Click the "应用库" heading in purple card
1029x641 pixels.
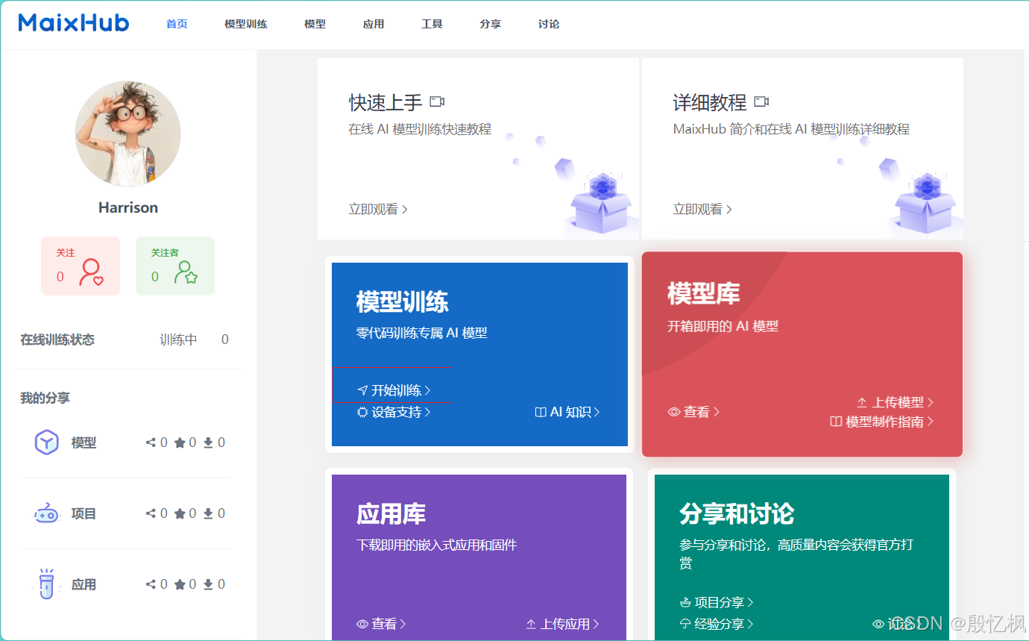click(391, 513)
